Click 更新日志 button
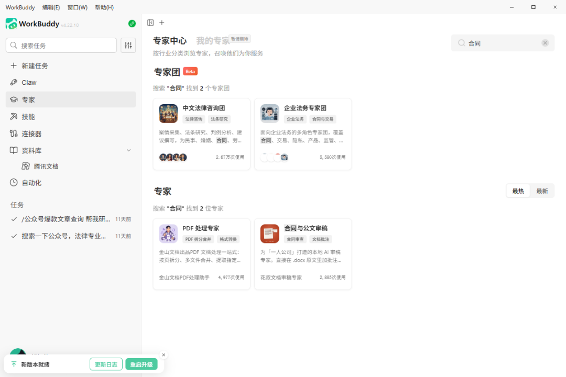566x377 pixels. point(106,364)
